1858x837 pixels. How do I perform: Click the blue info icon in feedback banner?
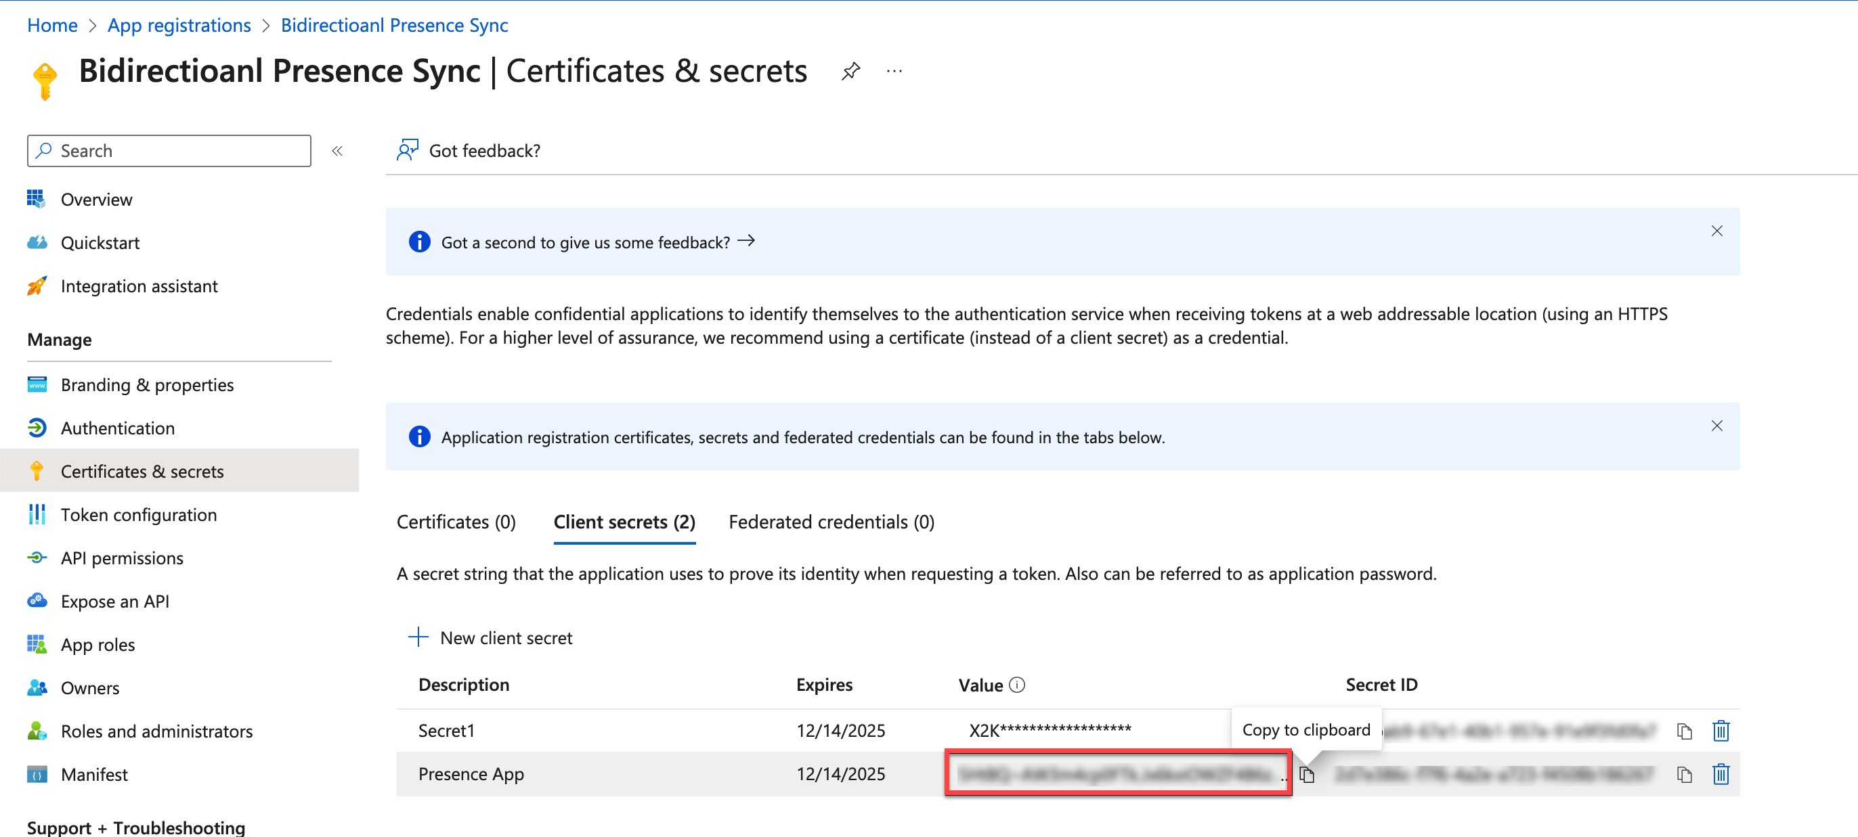coord(419,242)
